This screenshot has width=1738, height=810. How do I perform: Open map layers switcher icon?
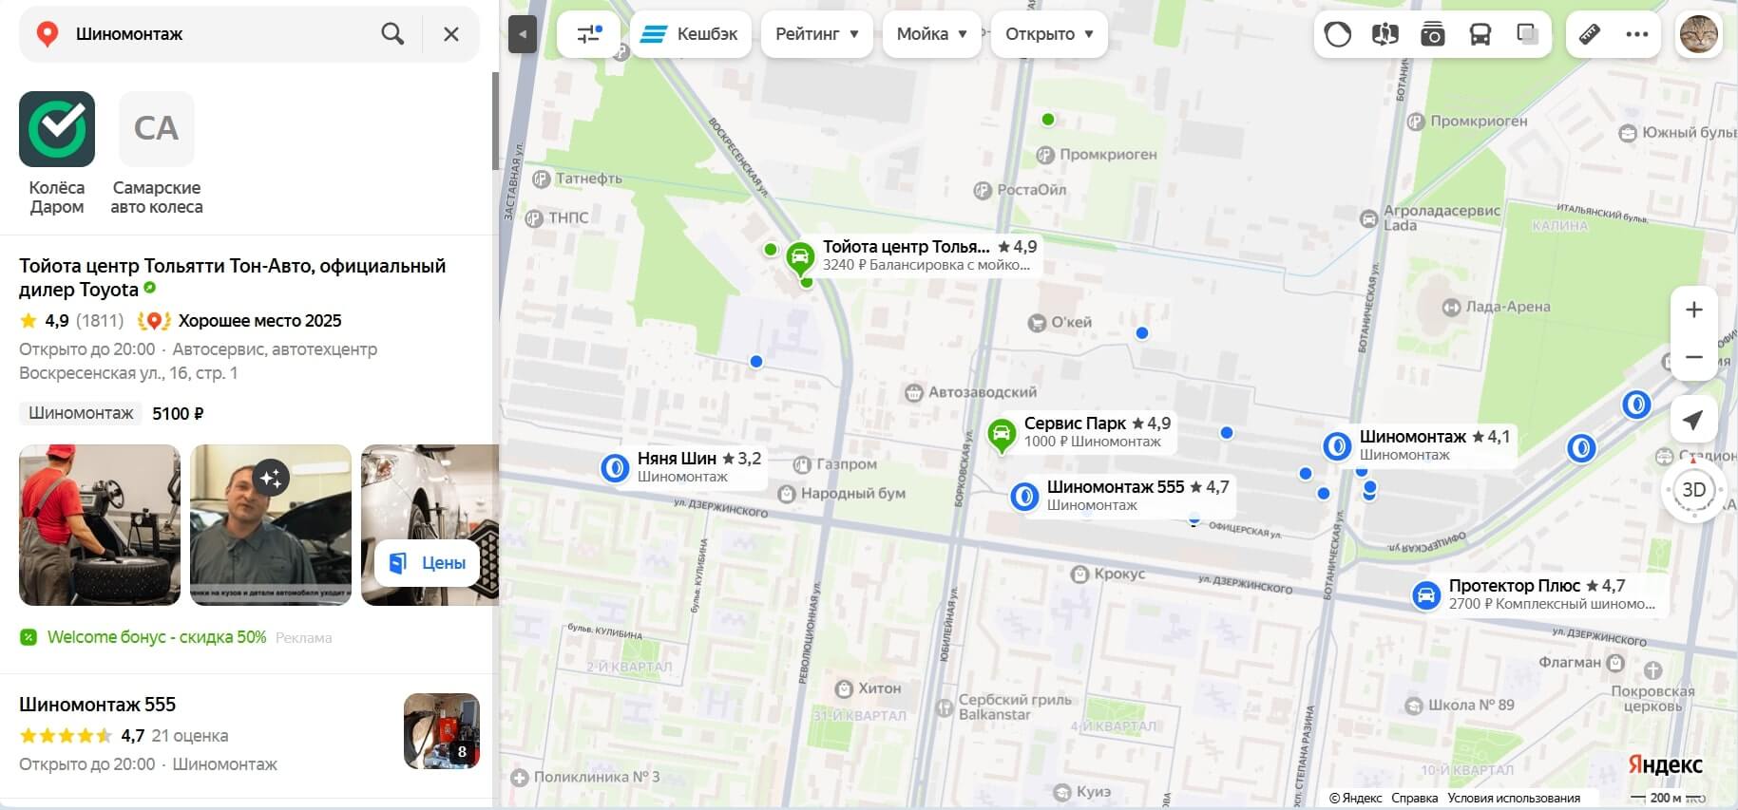coord(1528,35)
